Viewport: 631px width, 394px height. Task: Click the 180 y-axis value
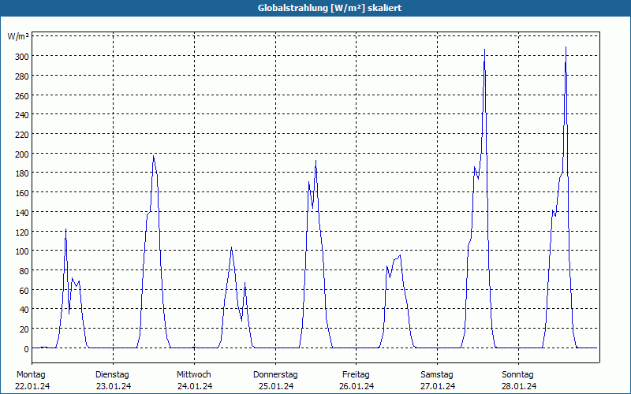tap(21, 173)
